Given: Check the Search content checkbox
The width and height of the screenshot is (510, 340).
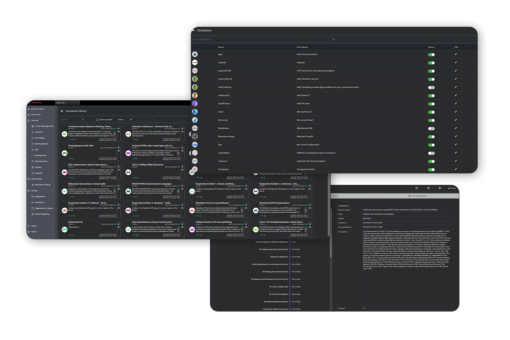Looking at the screenshot, I should 97,120.
